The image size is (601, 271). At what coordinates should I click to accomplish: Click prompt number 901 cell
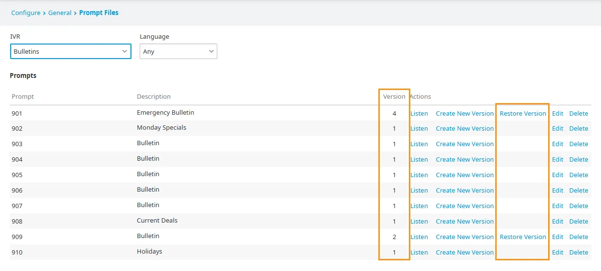[x=17, y=114]
